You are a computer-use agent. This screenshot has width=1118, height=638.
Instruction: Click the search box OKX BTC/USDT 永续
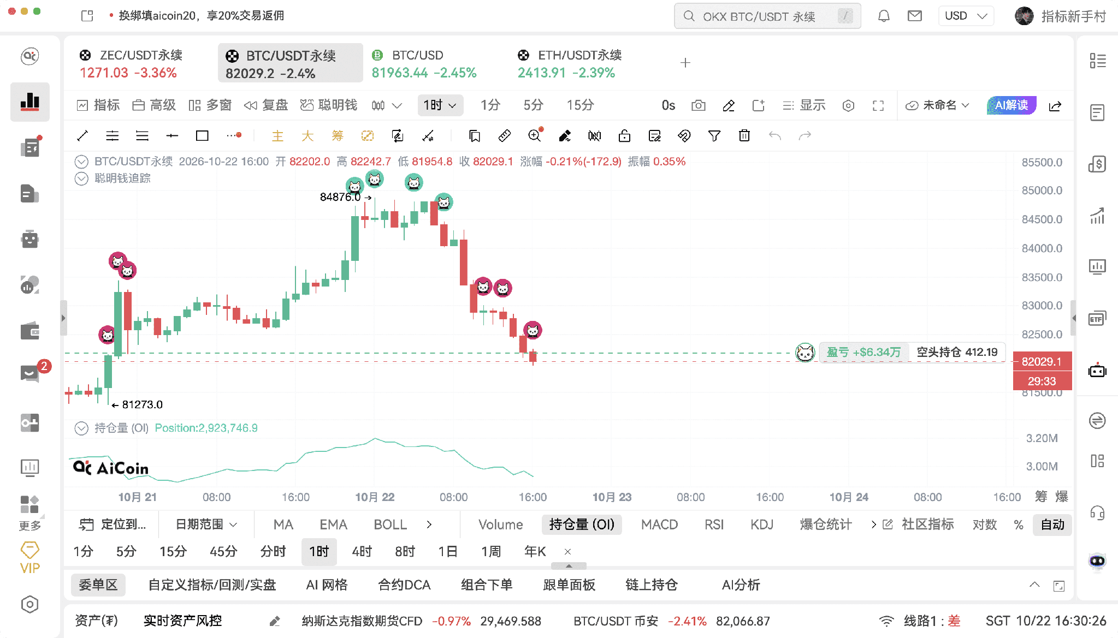[767, 16]
